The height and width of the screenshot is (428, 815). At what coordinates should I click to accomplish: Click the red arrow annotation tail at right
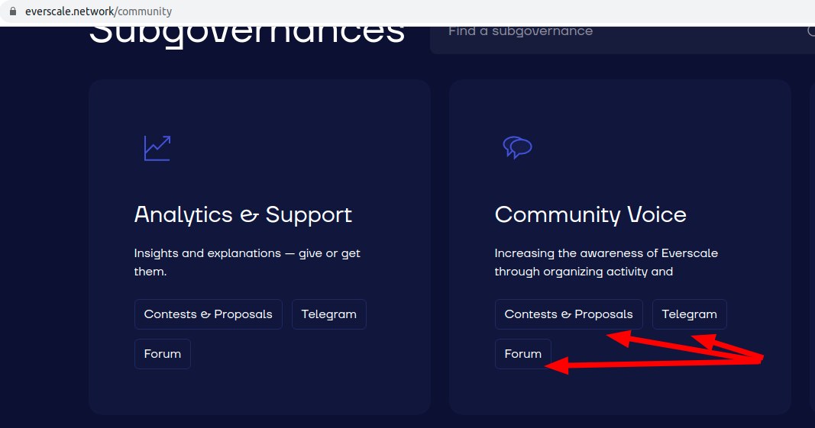pyautogui.click(x=760, y=359)
